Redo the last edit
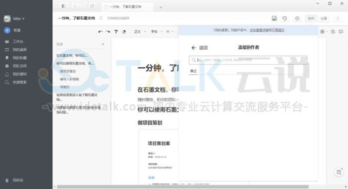 click(108, 32)
